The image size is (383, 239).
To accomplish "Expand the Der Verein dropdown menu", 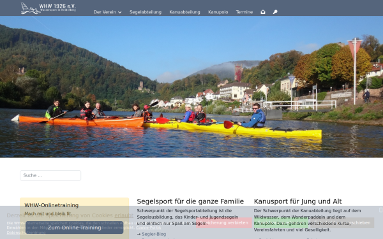I will click(107, 12).
